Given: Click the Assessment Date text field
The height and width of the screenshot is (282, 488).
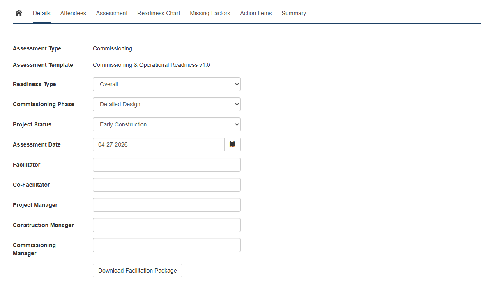Looking at the screenshot, I should coord(159,144).
